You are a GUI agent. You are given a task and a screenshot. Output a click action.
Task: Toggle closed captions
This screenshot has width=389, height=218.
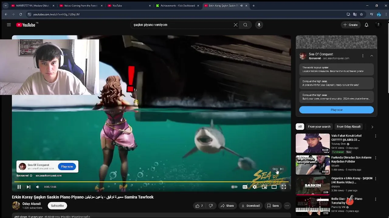pyautogui.click(x=245, y=187)
